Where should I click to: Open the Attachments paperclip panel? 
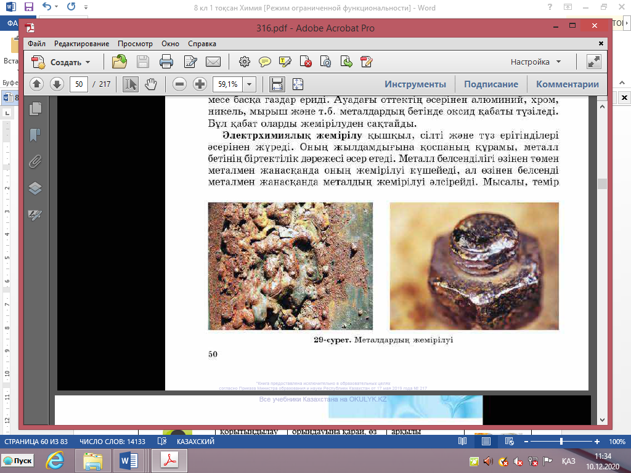pyautogui.click(x=35, y=161)
